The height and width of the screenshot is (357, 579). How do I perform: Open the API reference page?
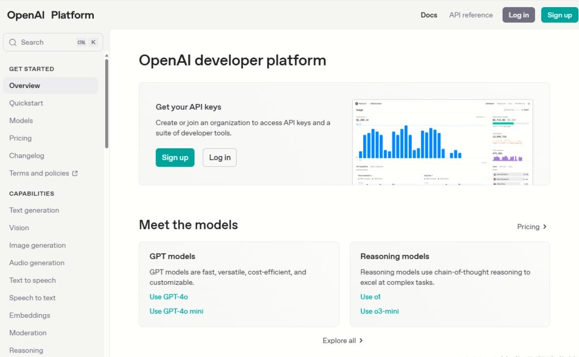point(471,15)
